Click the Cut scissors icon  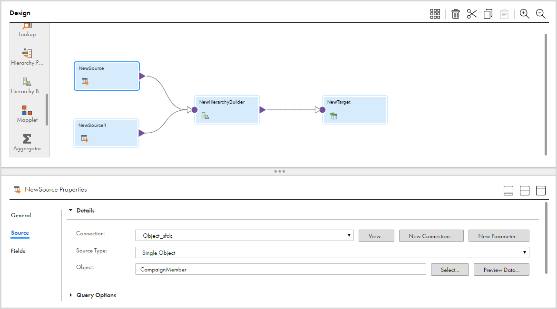pos(472,14)
